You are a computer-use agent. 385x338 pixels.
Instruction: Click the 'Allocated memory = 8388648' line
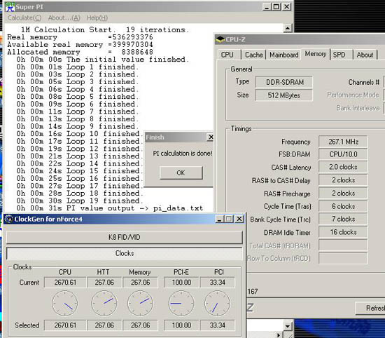tap(80, 52)
